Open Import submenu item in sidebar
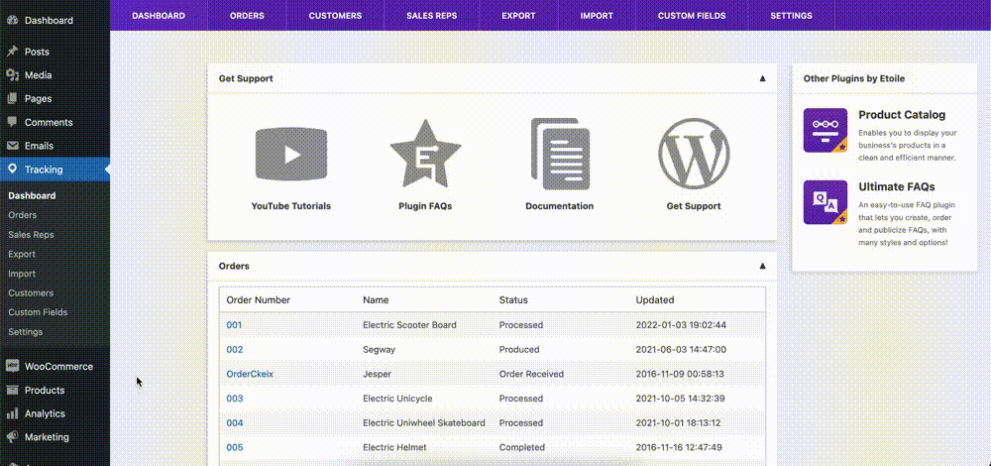 [22, 274]
